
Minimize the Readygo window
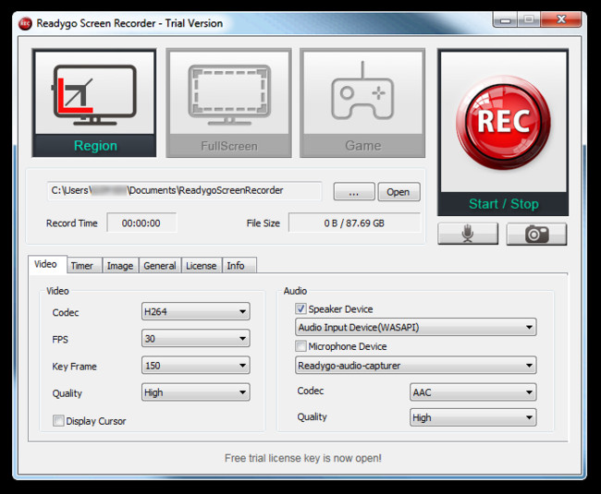505,19
